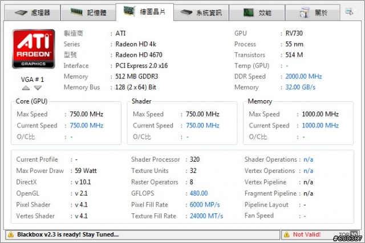Click the Not Valid! status text
Viewport: 365px width, 243px height.
pyautogui.click(x=307, y=234)
